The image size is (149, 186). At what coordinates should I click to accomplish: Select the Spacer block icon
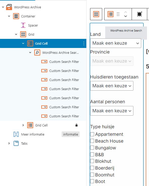click(x=23, y=25)
